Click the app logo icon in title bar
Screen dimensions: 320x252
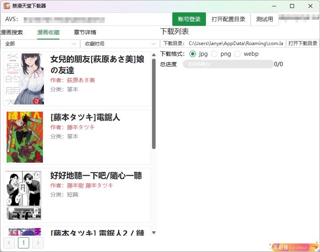click(7, 6)
